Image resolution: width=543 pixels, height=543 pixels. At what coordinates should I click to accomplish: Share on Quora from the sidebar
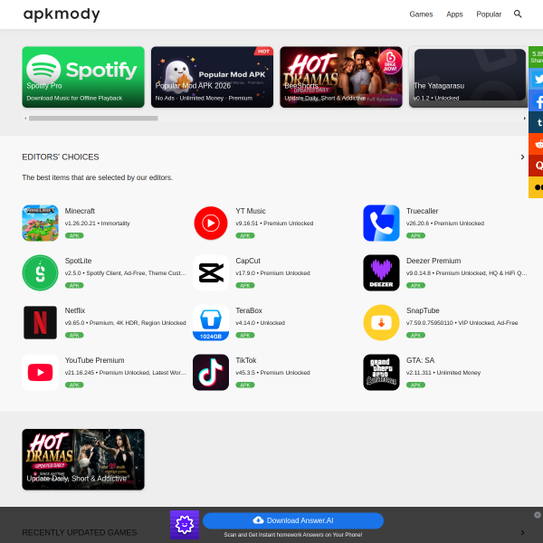pos(536,166)
